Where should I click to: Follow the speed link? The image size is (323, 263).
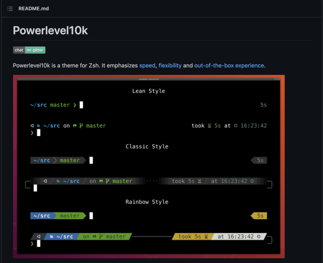(x=147, y=65)
